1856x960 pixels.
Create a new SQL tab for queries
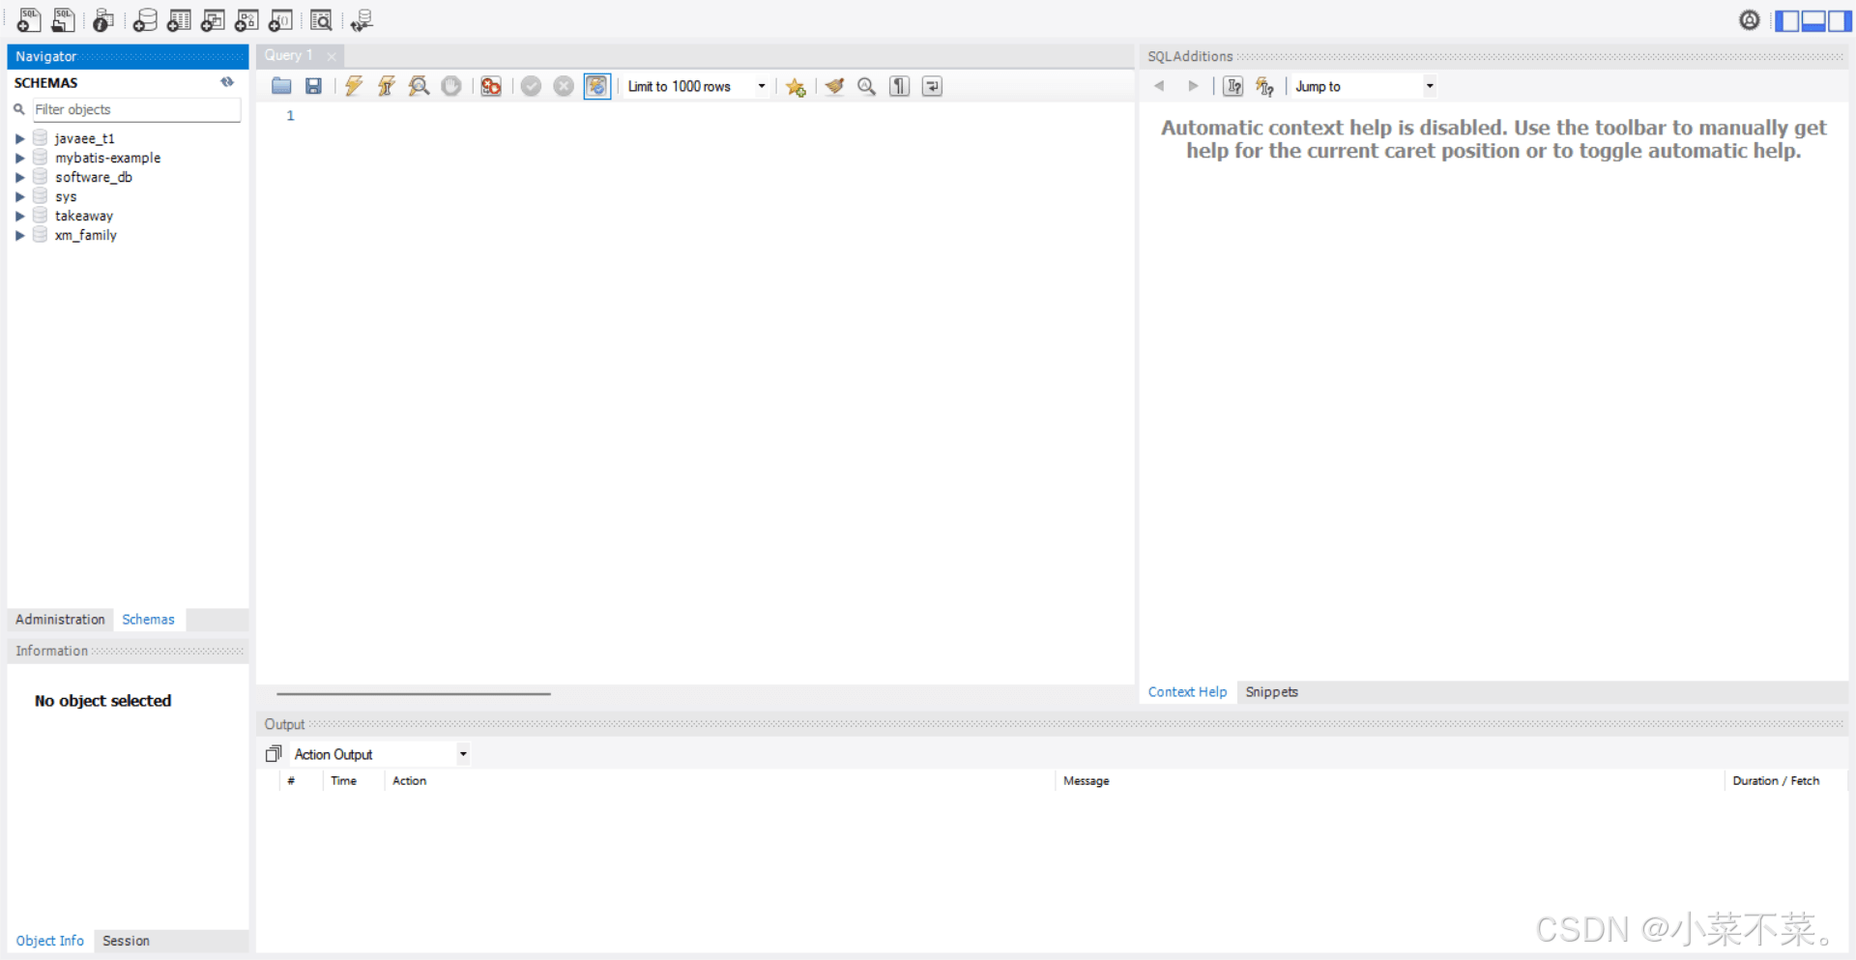[x=29, y=19]
